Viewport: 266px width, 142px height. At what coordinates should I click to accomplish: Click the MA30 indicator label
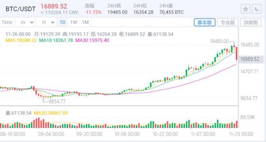(92, 40)
